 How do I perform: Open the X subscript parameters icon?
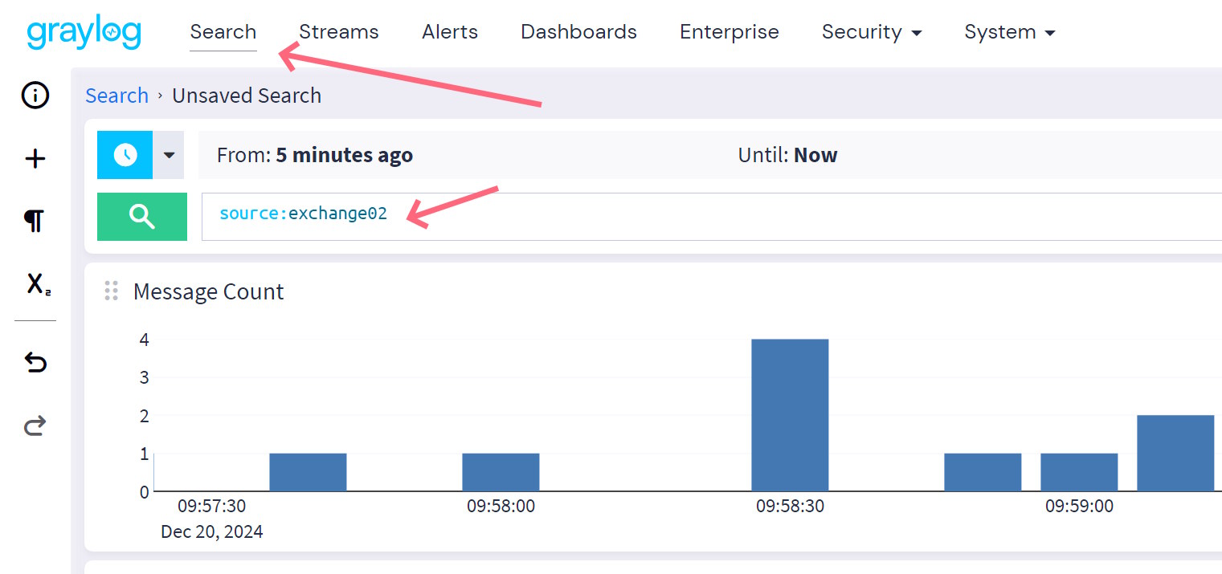[38, 284]
